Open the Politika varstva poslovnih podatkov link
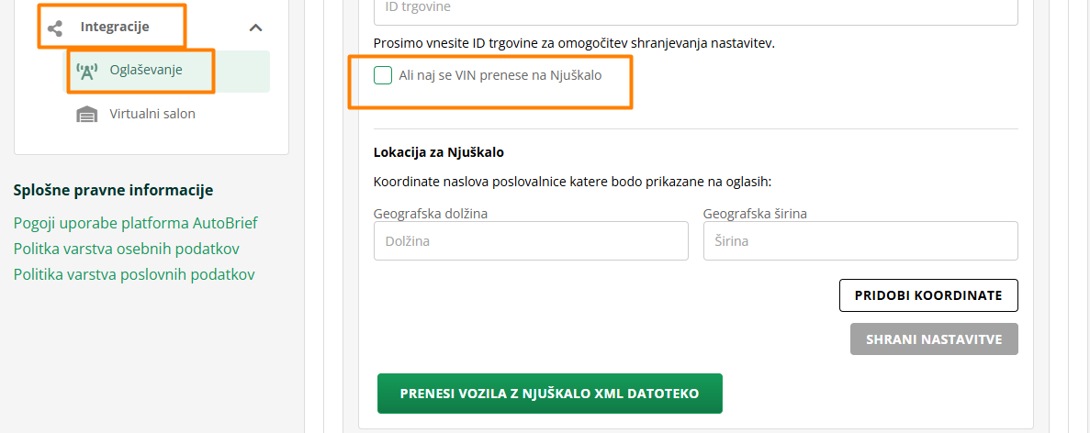This screenshot has height=433, width=1090. pos(134,274)
